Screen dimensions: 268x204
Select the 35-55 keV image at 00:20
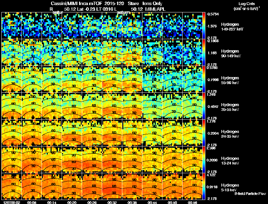pyautogui.click(x=72, y=106)
